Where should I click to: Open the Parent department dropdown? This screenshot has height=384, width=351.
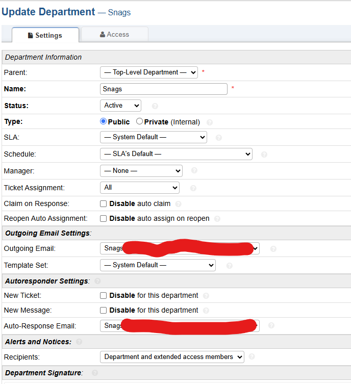tap(148, 72)
